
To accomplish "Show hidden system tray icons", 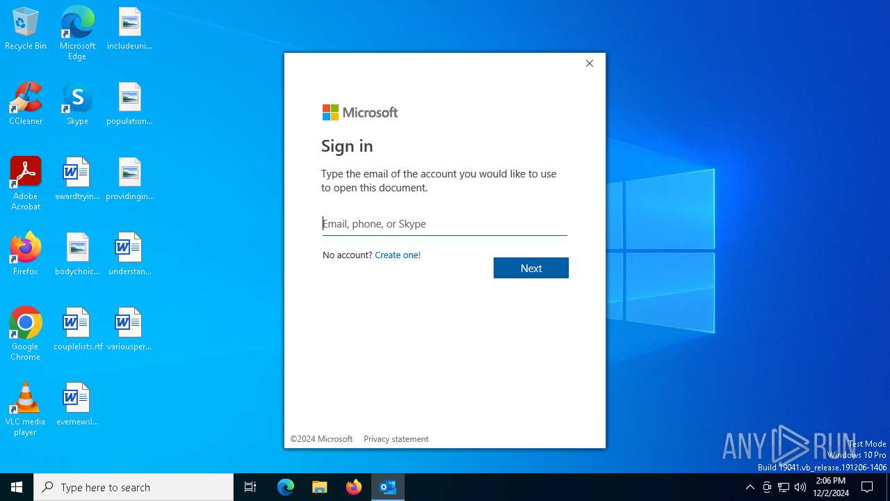I will [750, 487].
